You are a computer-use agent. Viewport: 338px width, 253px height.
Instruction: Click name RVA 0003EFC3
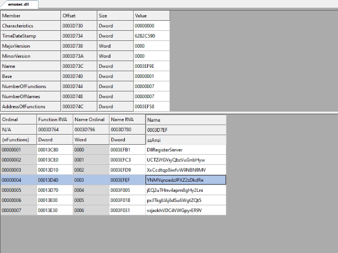pos(128,160)
